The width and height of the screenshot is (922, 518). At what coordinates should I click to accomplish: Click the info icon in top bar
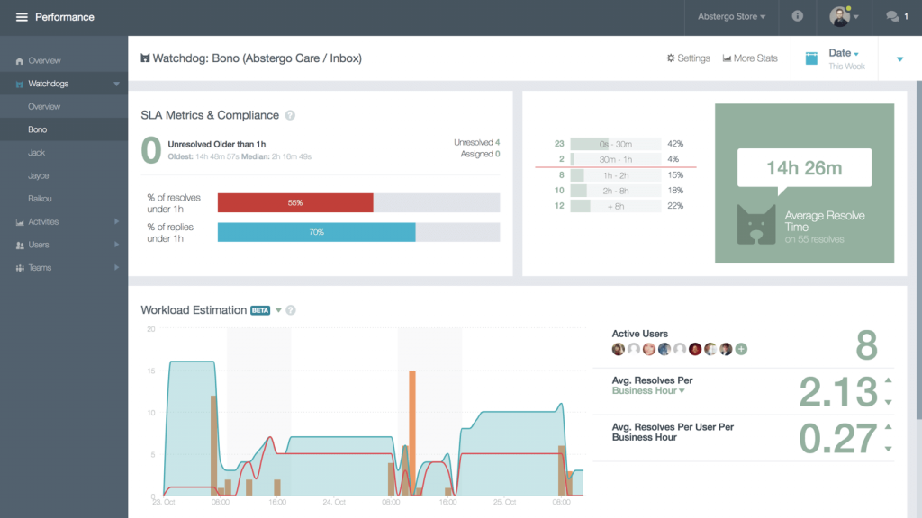[x=798, y=16]
